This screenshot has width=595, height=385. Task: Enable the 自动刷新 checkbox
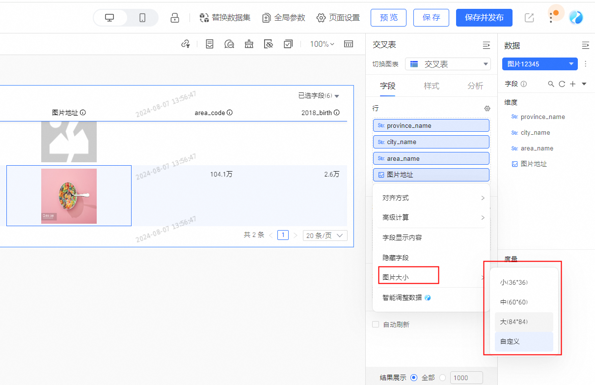(376, 325)
